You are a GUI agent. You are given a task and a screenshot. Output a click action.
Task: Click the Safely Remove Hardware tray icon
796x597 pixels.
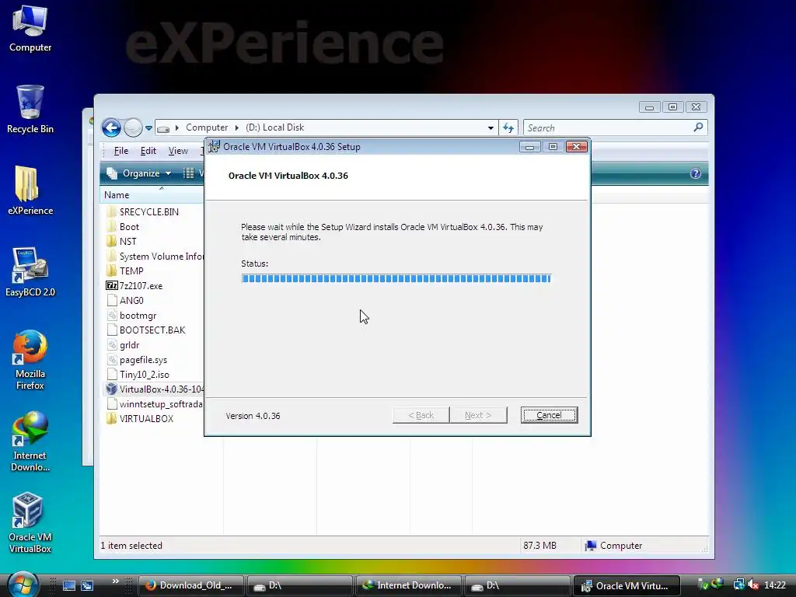tap(703, 585)
